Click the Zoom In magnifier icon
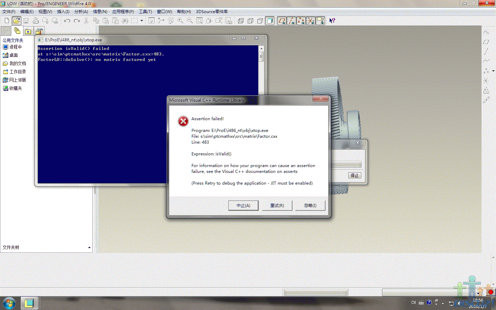 [x=180, y=21]
